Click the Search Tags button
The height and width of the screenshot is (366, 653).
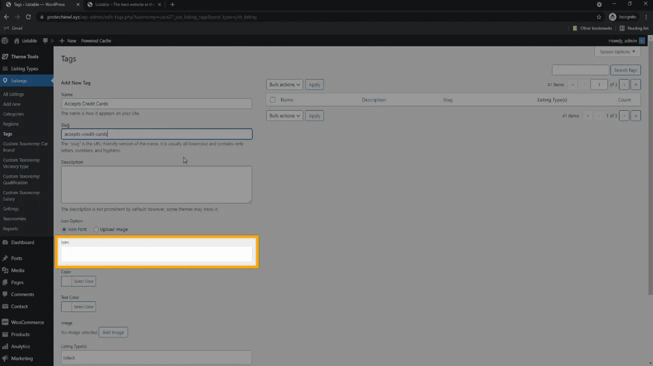(x=625, y=70)
